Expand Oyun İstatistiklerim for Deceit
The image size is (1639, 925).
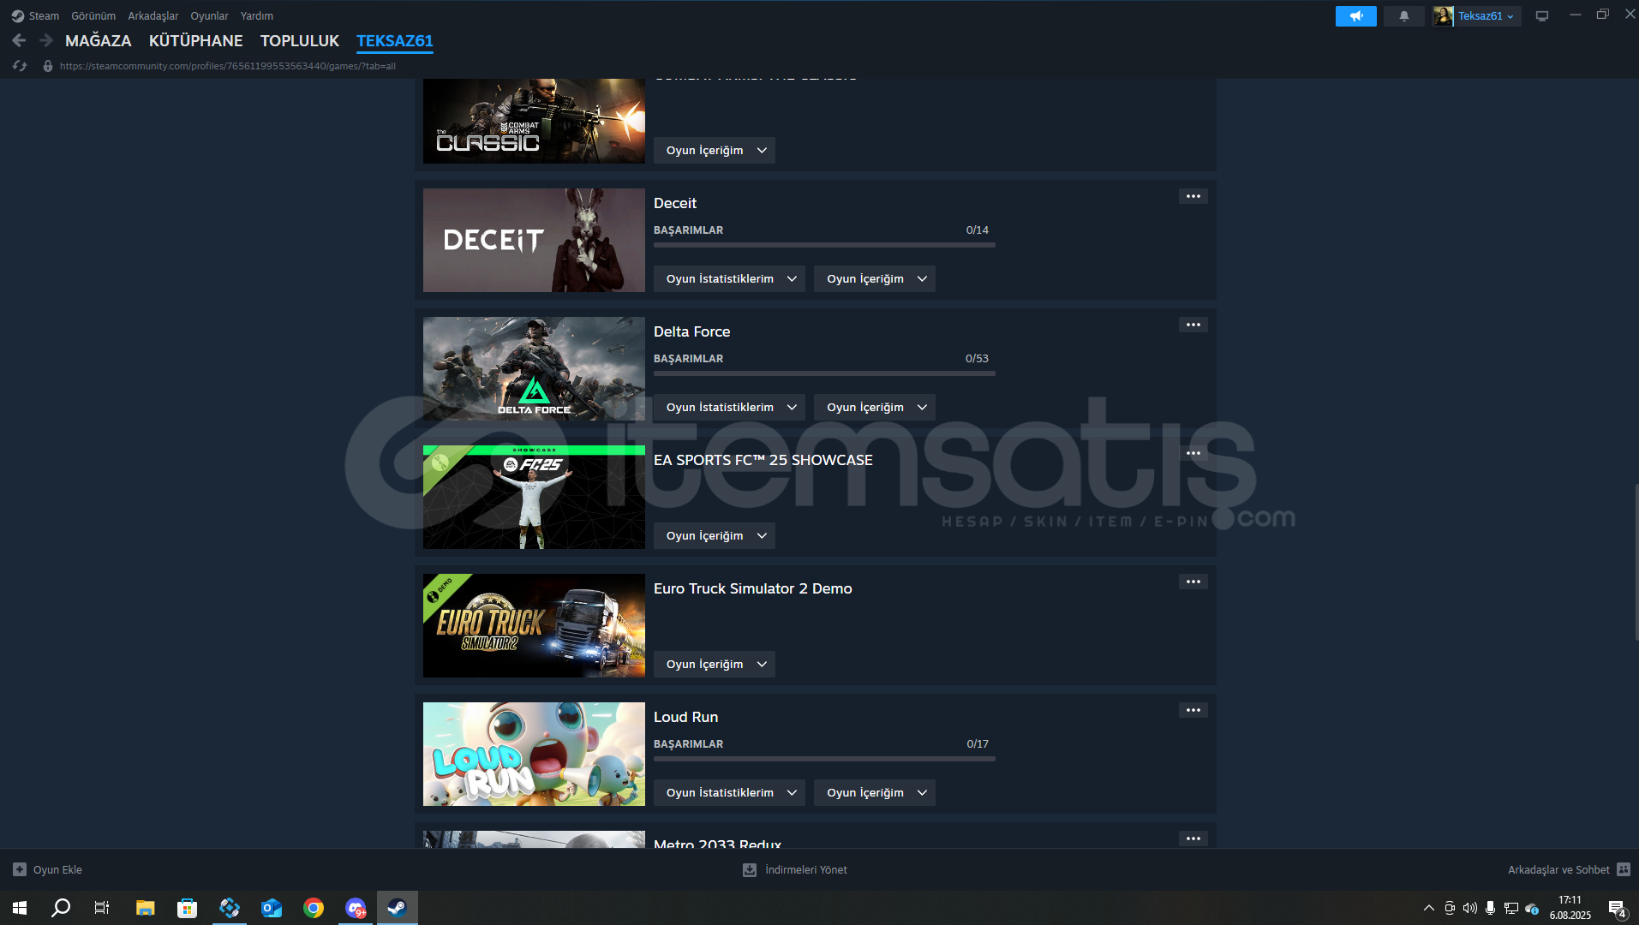click(728, 278)
